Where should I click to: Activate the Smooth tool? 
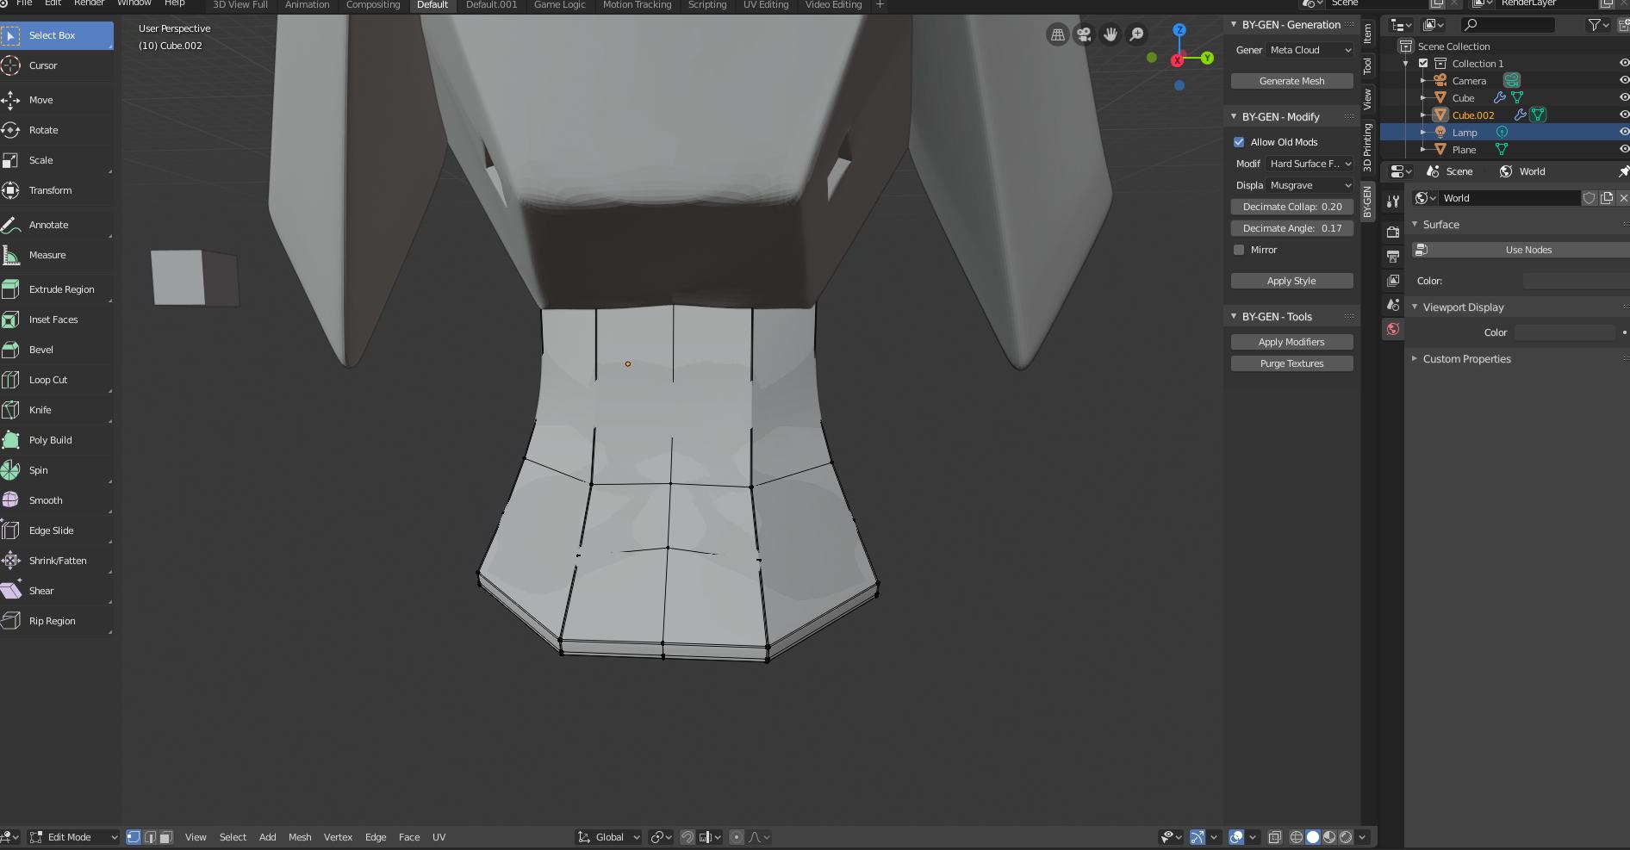click(56, 500)
